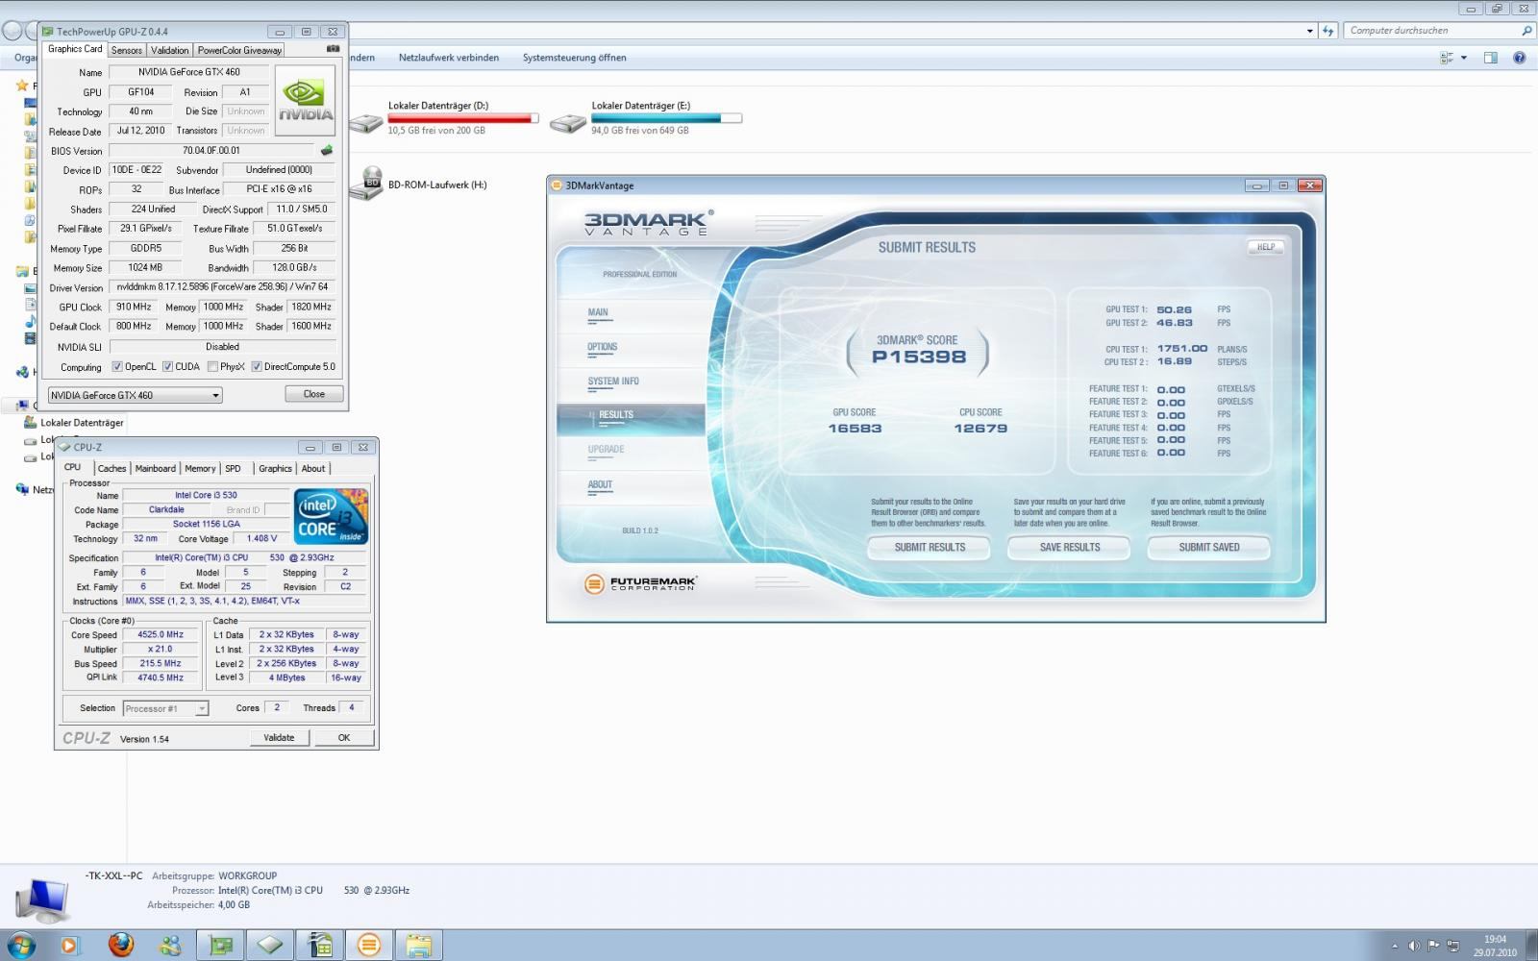Click the Action Center flag tray icon

pos(1433,946)
